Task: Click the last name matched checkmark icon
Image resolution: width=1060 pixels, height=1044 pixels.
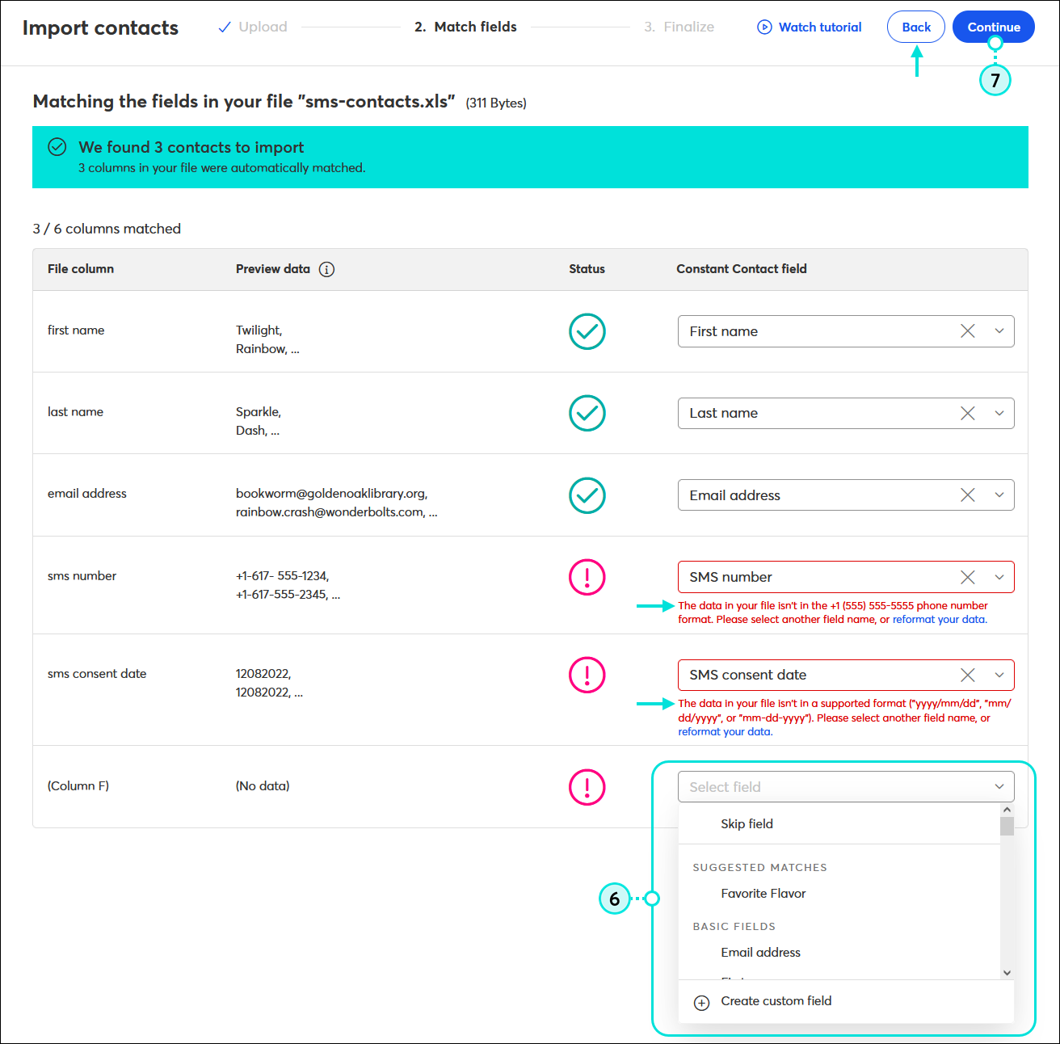Action: click(587, 413)
